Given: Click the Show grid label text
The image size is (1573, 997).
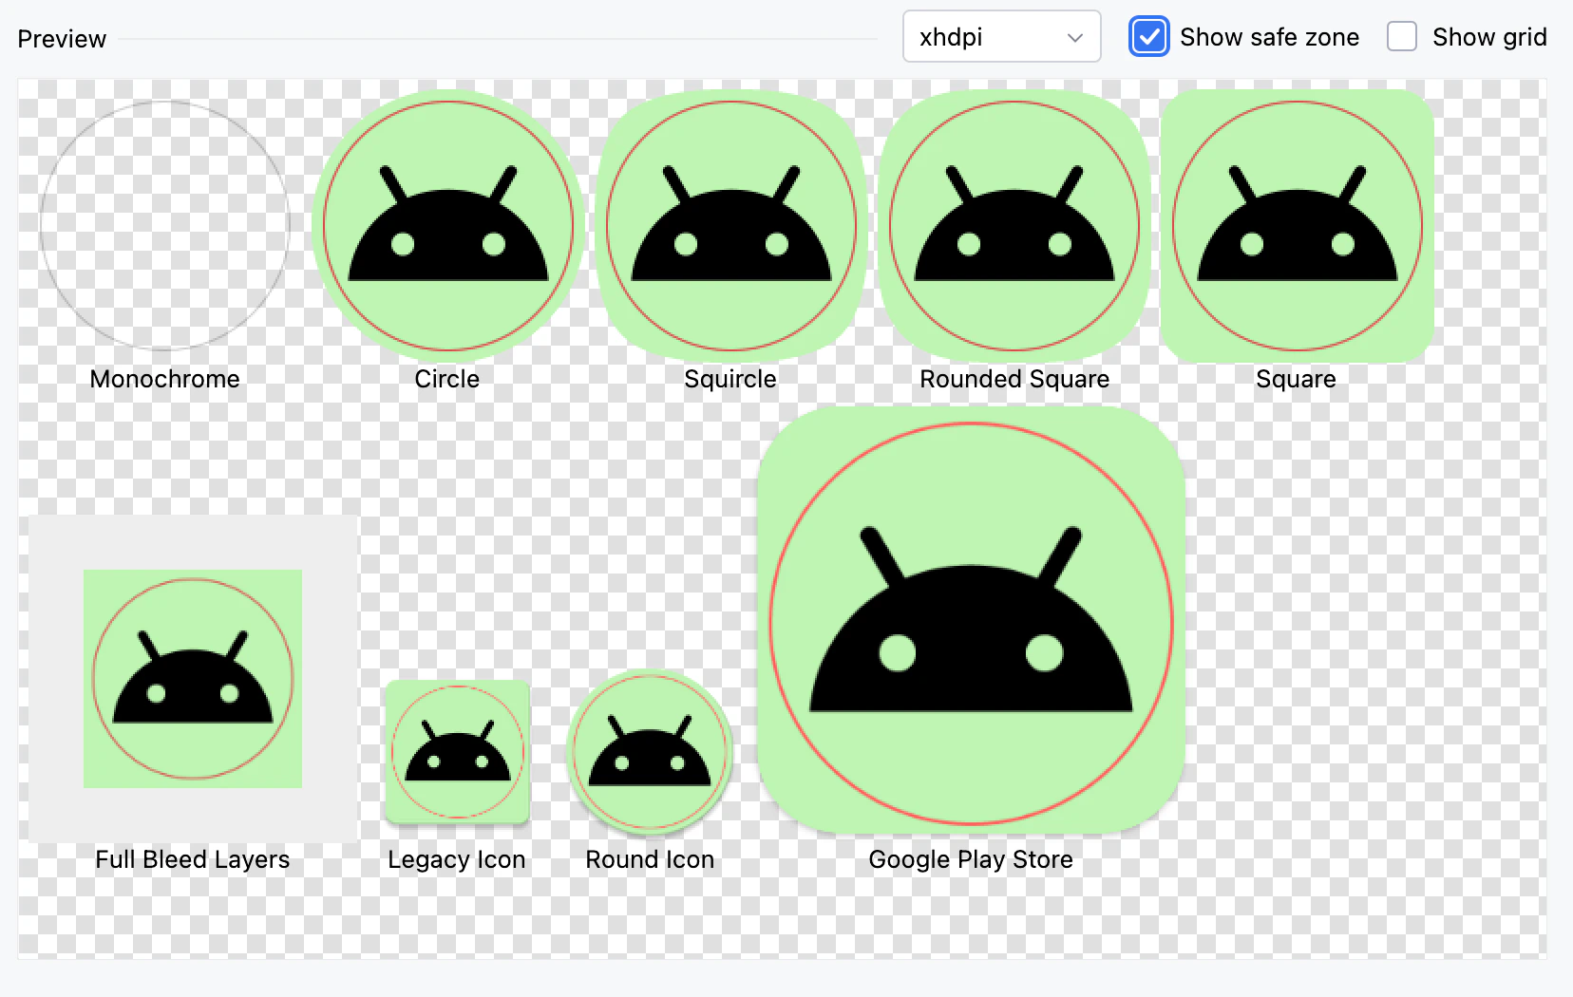Looking at the screenshot, I should tap(1490, 37).
